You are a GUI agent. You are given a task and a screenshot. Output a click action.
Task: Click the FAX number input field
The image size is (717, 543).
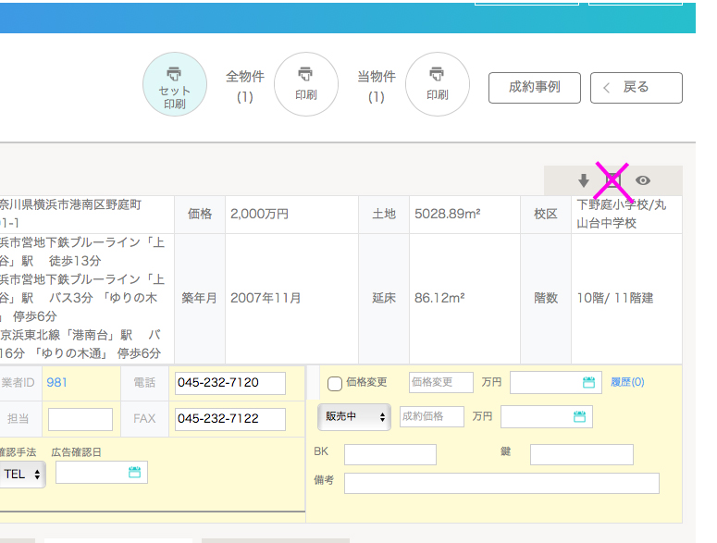click(229, 419)
